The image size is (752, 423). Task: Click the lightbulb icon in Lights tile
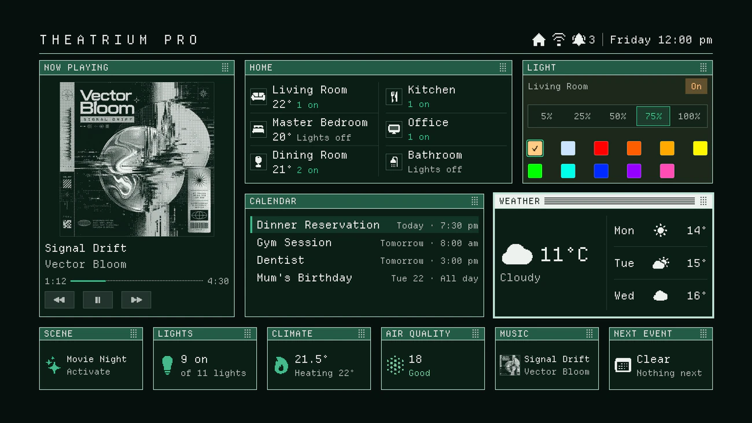(x=167, y=365)
